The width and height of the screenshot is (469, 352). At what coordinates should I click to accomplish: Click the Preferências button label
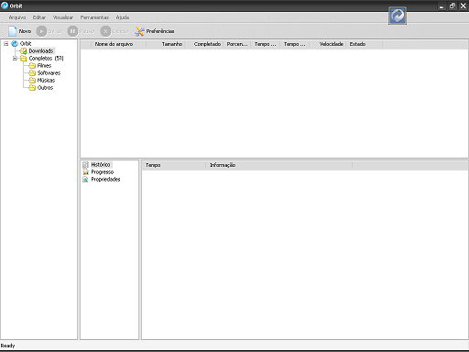click(x=160, y=31)
